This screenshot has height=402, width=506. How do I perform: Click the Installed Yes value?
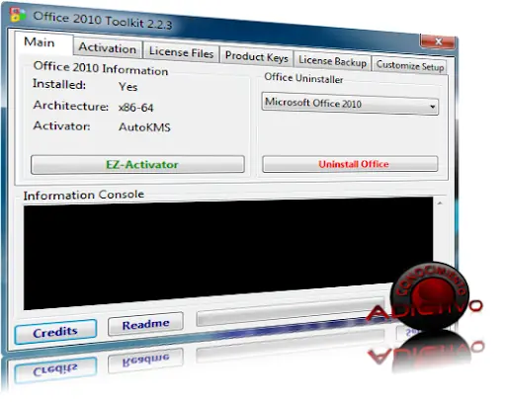pyautogui.click(x=127, y=87)
